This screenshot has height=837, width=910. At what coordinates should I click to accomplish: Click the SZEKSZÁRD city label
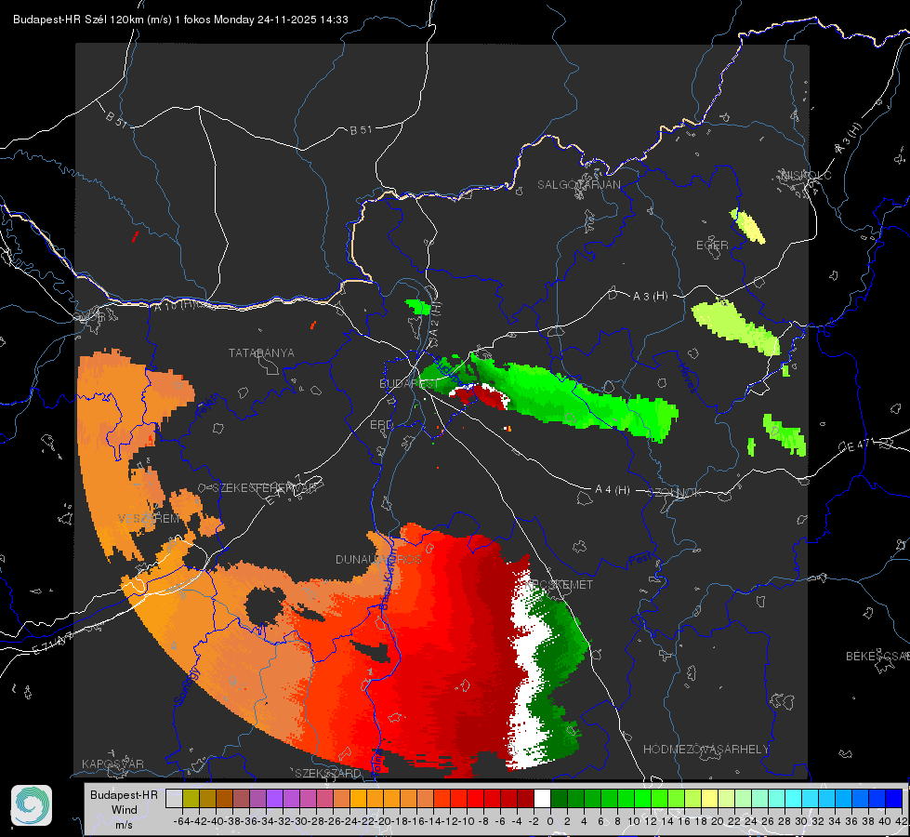click(x=327, y=774)
